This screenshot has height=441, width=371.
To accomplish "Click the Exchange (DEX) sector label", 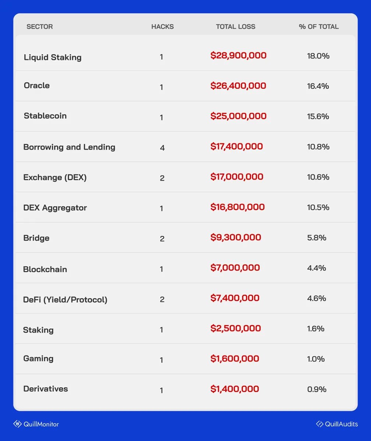I will [55, 177].
